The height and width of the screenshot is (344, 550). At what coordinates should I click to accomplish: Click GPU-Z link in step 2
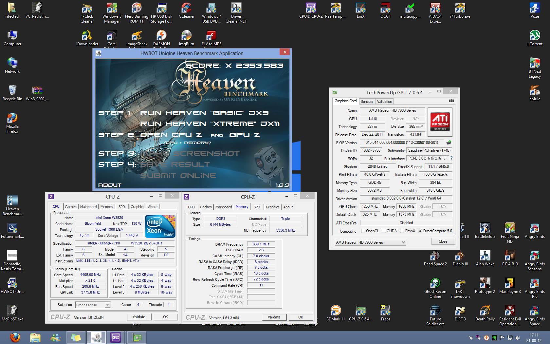[x=244, y=135]
